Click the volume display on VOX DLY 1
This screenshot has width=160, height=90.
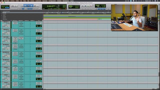pyautogui.click(x=39, y=25)
